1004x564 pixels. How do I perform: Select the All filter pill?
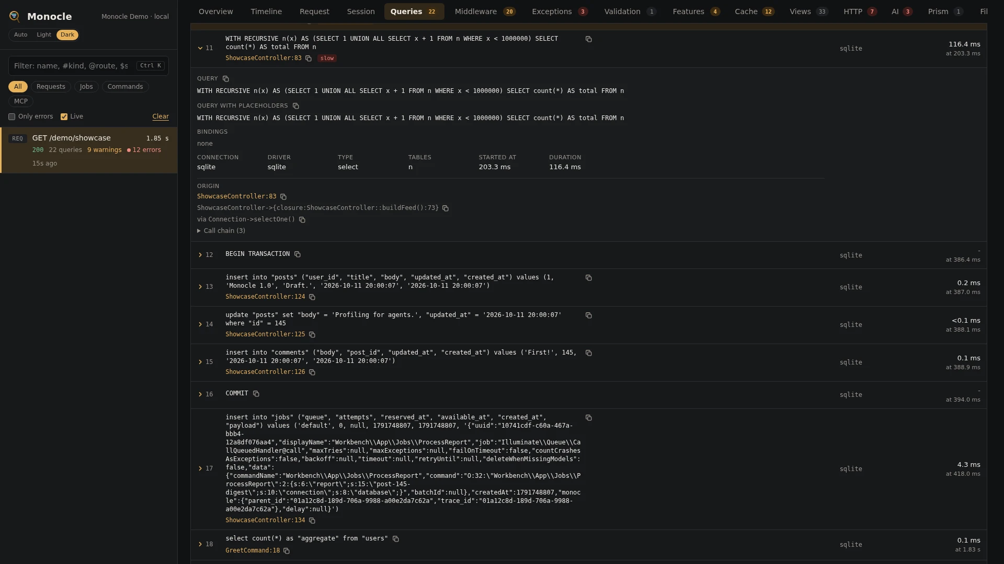18,87
